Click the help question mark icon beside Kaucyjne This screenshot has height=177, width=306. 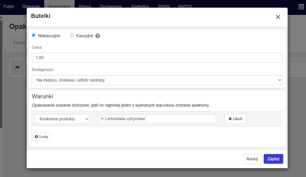[x=97, y=36]
